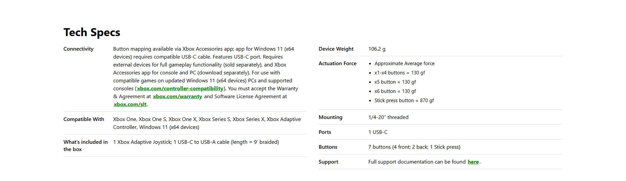This screenshot has height=181, width=626.
Task: Click the What's included in the box label
Action: click(85, 146)
